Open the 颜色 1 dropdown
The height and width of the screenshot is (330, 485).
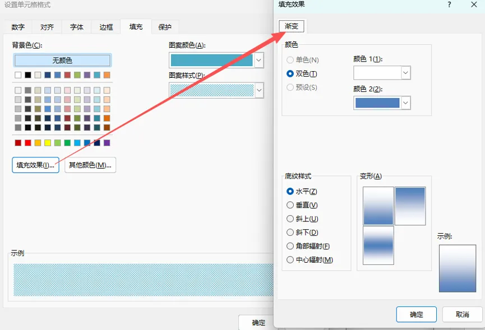(x=405, y=73)
